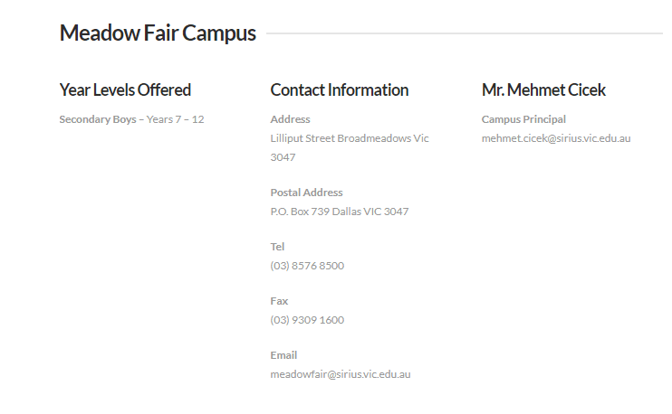Click the Mr. Mehmet Cicek heading

543,89
